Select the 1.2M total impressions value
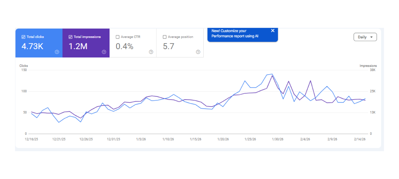 (x=78, y=47)
